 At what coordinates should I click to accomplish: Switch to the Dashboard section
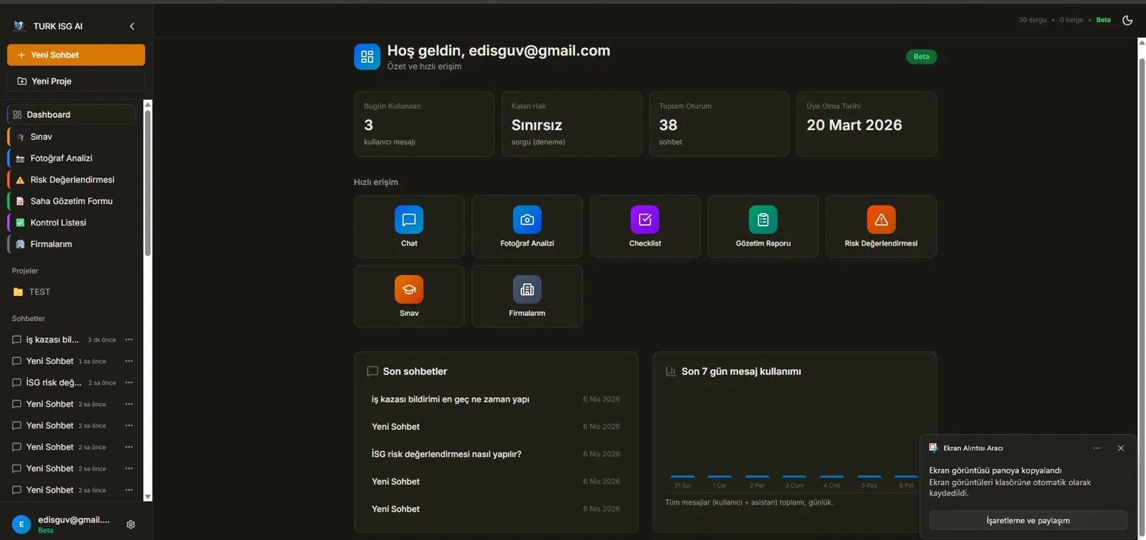click(49, 115)
